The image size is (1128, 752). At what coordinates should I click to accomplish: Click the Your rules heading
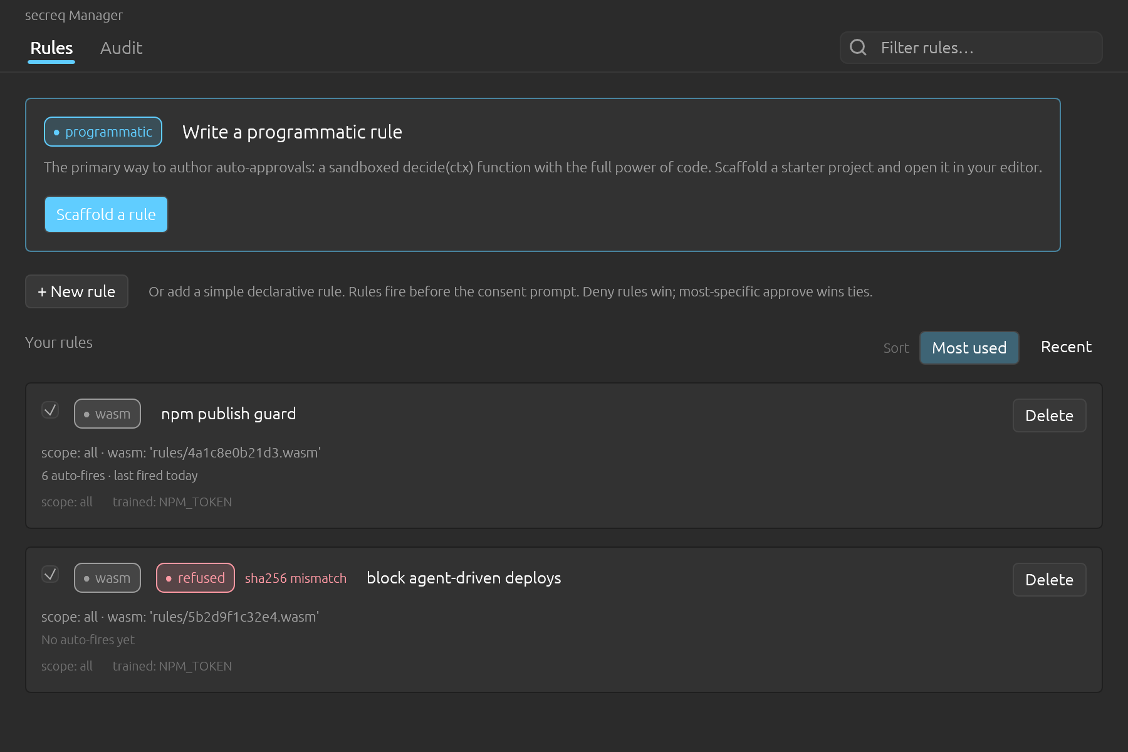point(59,343)
